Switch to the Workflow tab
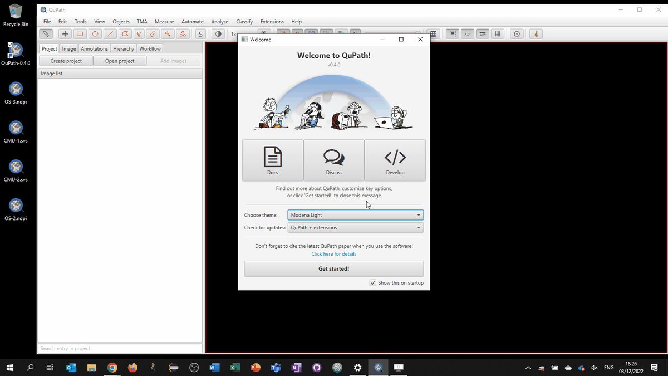The image size is (668, 376). click(x=150, y=48)
